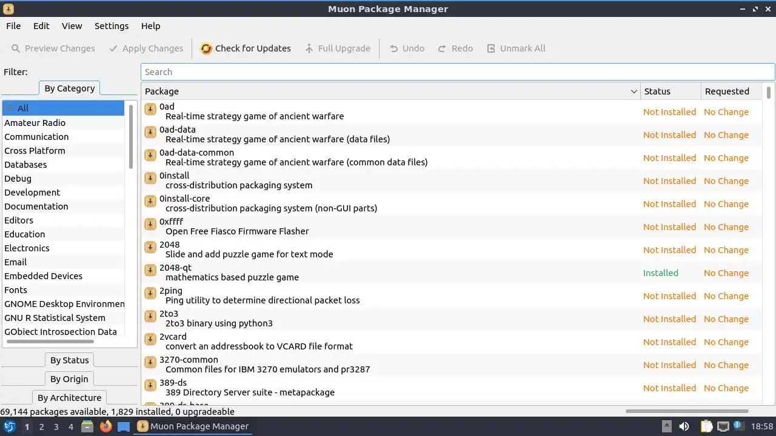Click the 2to3 package icon
The image size is (776, 436).
[x=150, y=316]
